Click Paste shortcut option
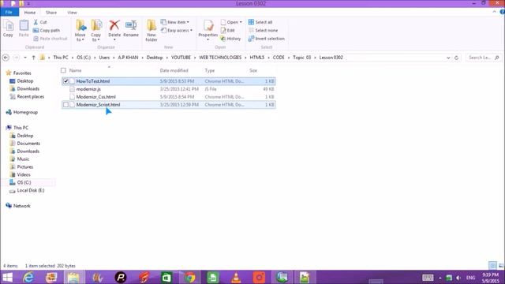The image size is (505, 284). tap(50, 39)
